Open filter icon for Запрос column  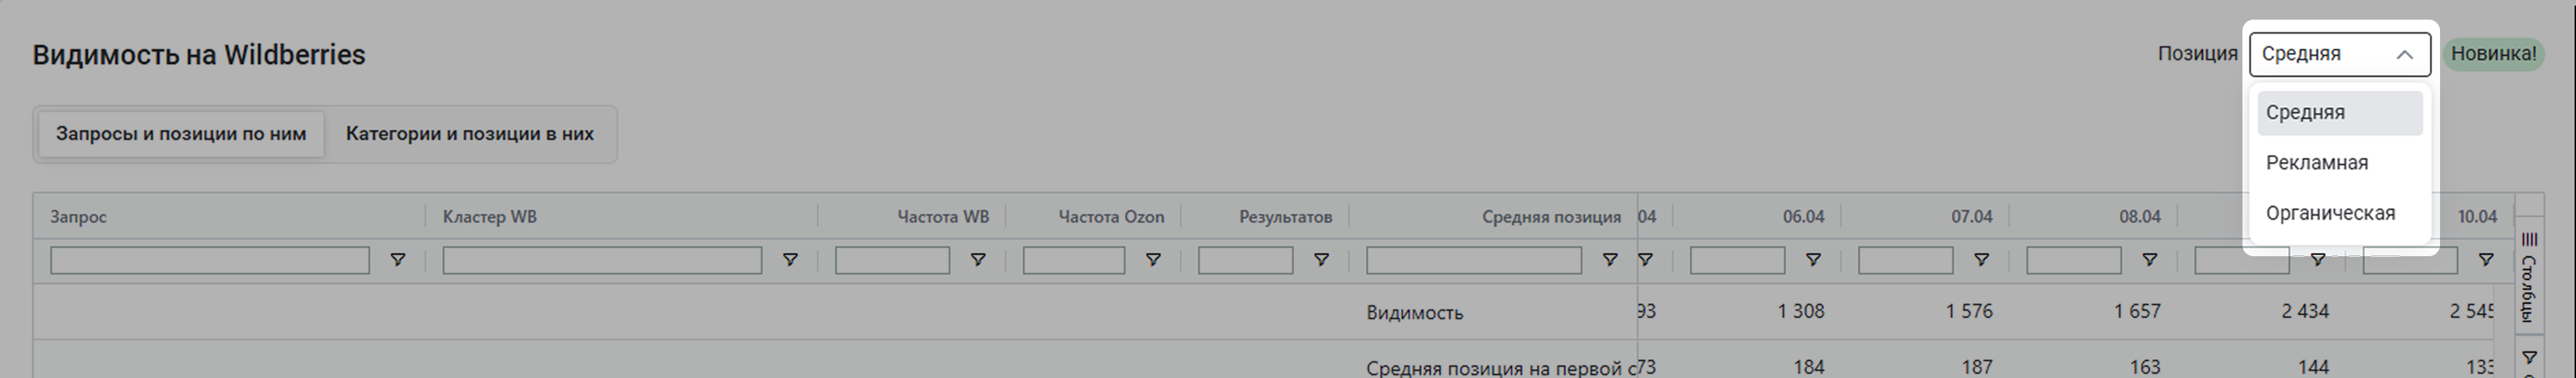[397, 260]
